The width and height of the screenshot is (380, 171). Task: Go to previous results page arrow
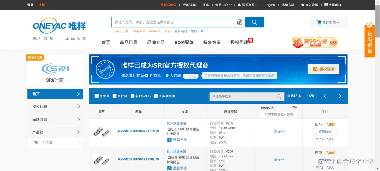(x=324, y=96)
